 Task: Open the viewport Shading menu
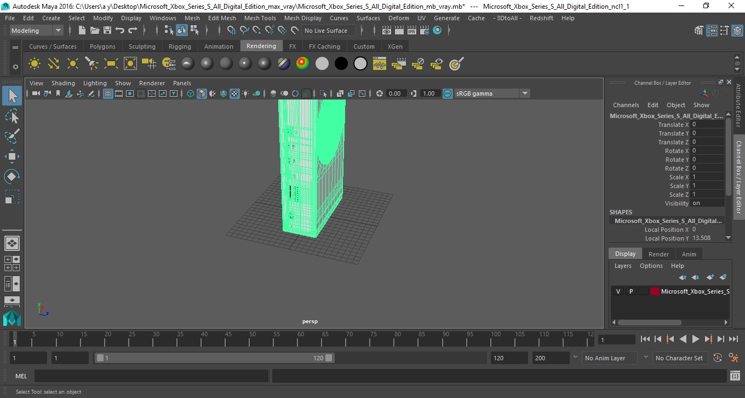(63, 83)
